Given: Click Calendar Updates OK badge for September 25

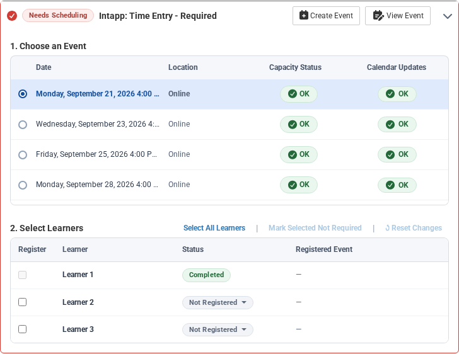Looking at the screenshot, I should (397, 154).
